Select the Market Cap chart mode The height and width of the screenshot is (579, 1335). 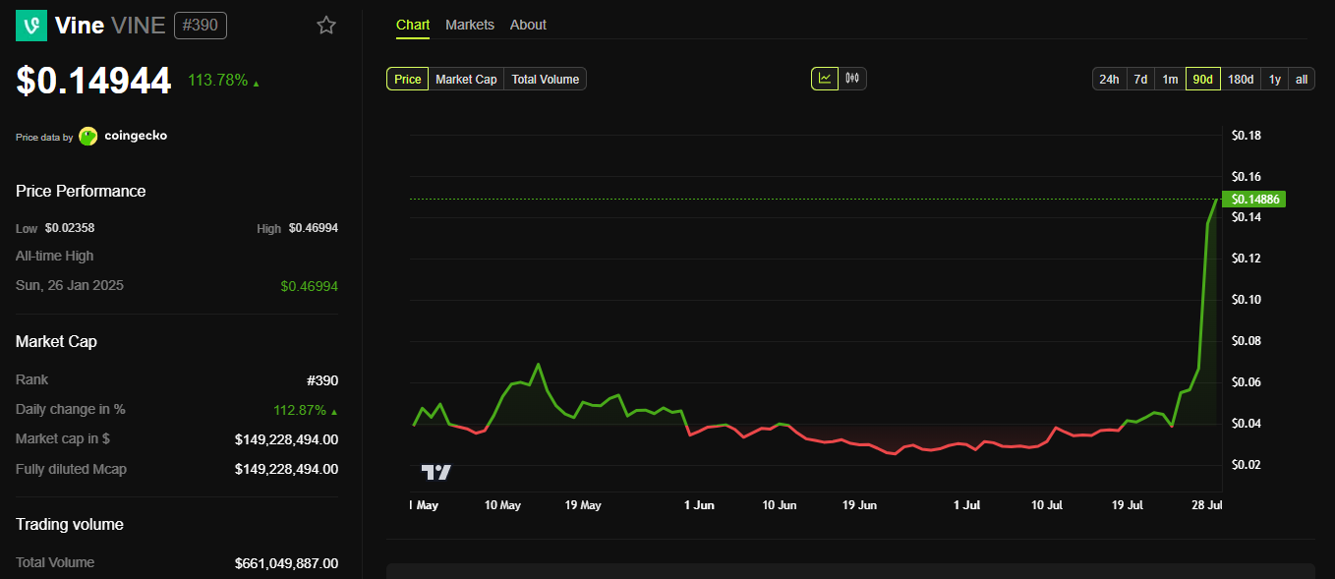(466, 79)
